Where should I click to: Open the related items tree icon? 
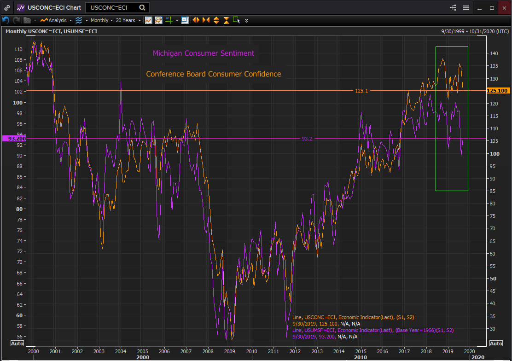[453, 8]
